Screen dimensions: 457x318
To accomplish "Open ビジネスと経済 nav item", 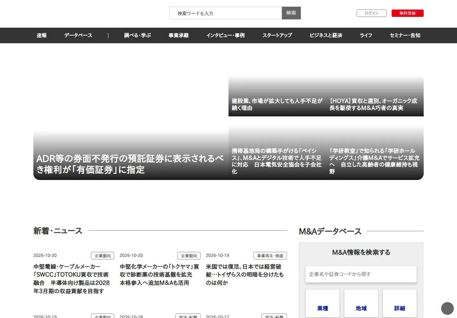I will click(x=326, y=35).
